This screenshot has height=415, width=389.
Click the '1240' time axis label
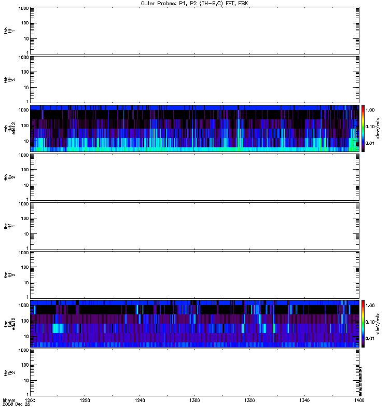pos(140,400)
